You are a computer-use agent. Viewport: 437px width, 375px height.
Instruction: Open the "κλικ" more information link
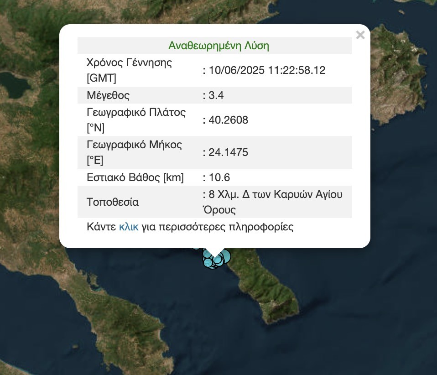(x=129, y=227)
